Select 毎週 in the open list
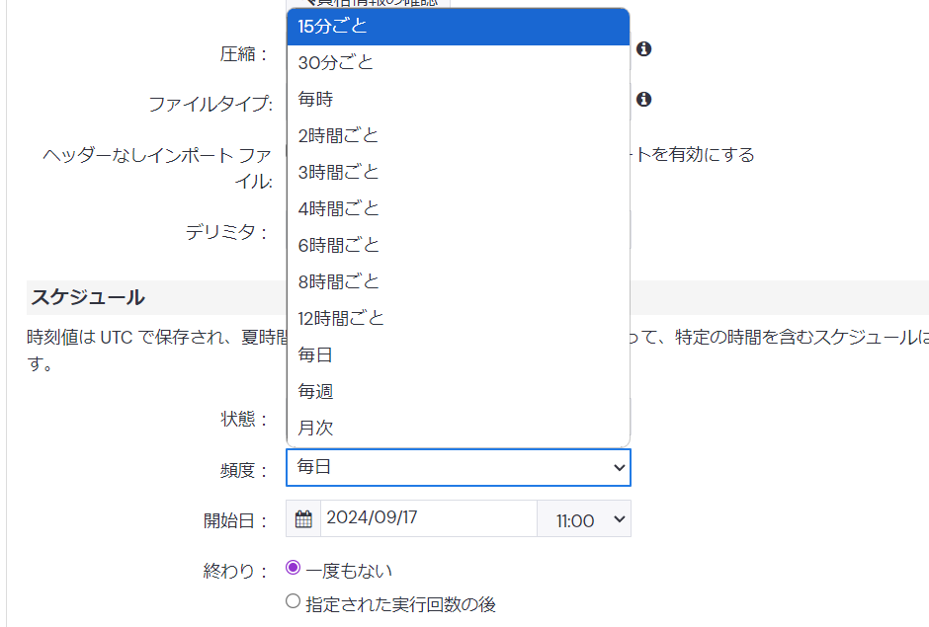929x627 pixels. 458,392
